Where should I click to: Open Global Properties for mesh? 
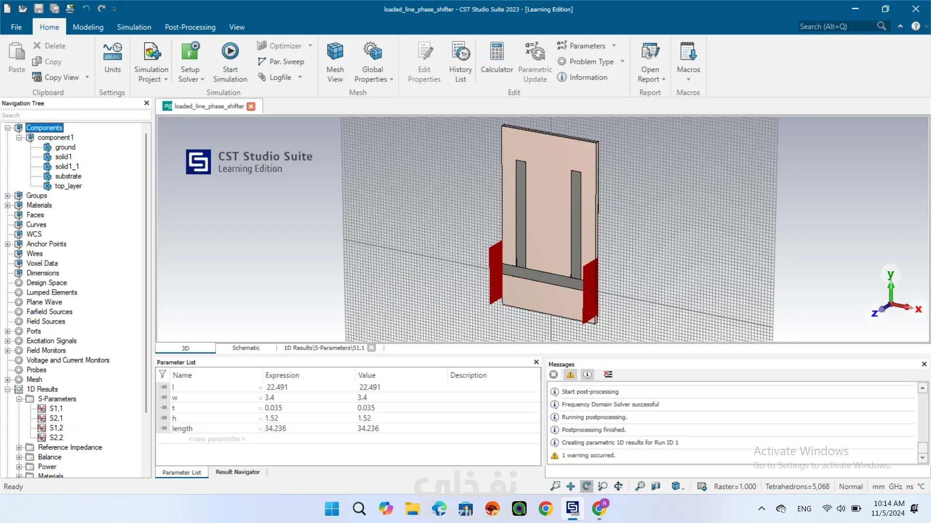(x=373, y=62)
